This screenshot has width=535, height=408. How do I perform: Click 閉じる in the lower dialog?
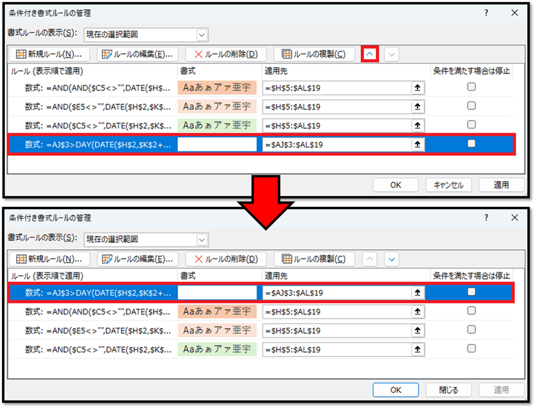pyautogui.click(x=449, y=390)
